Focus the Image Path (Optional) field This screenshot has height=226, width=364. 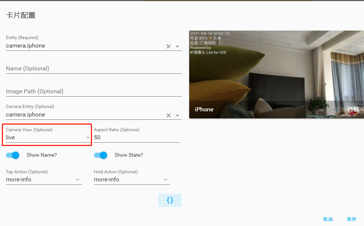pyautogui.click(x=94, y=91)
